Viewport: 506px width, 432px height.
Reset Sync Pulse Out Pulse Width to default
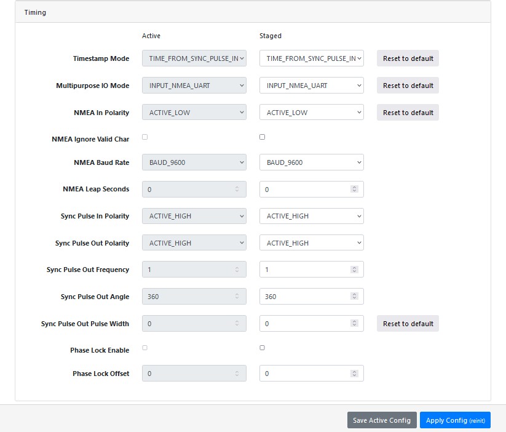coord(408,324)
